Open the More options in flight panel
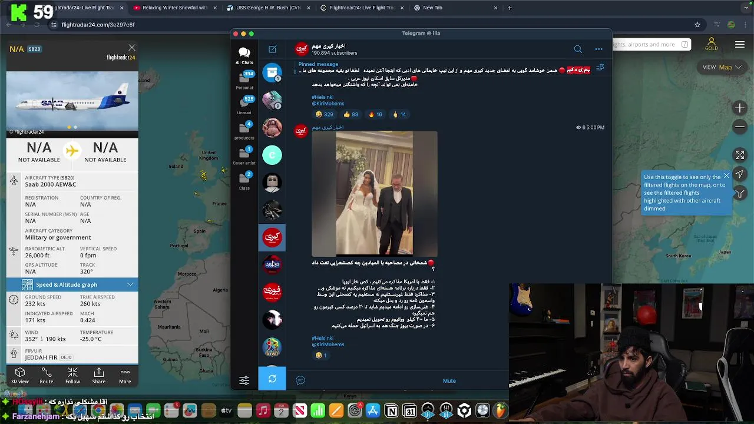754x424 pixels. 125,376
